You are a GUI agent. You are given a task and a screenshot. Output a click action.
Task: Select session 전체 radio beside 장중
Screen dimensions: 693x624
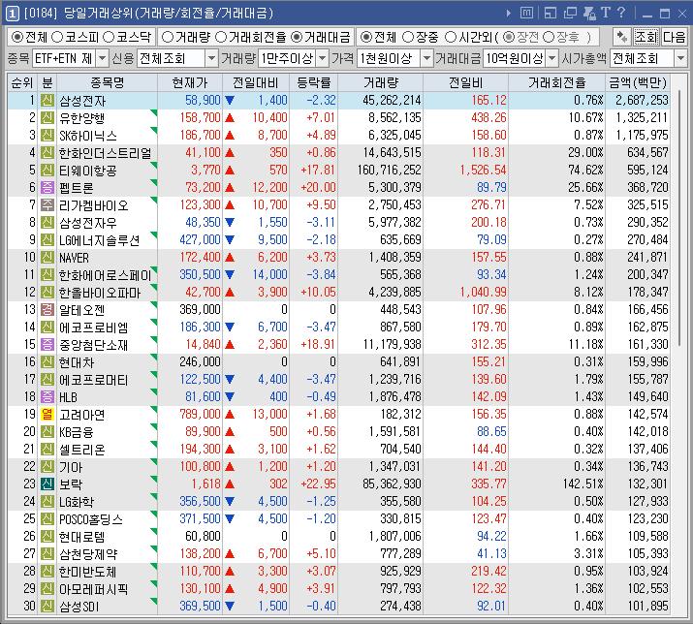(366, 37)
